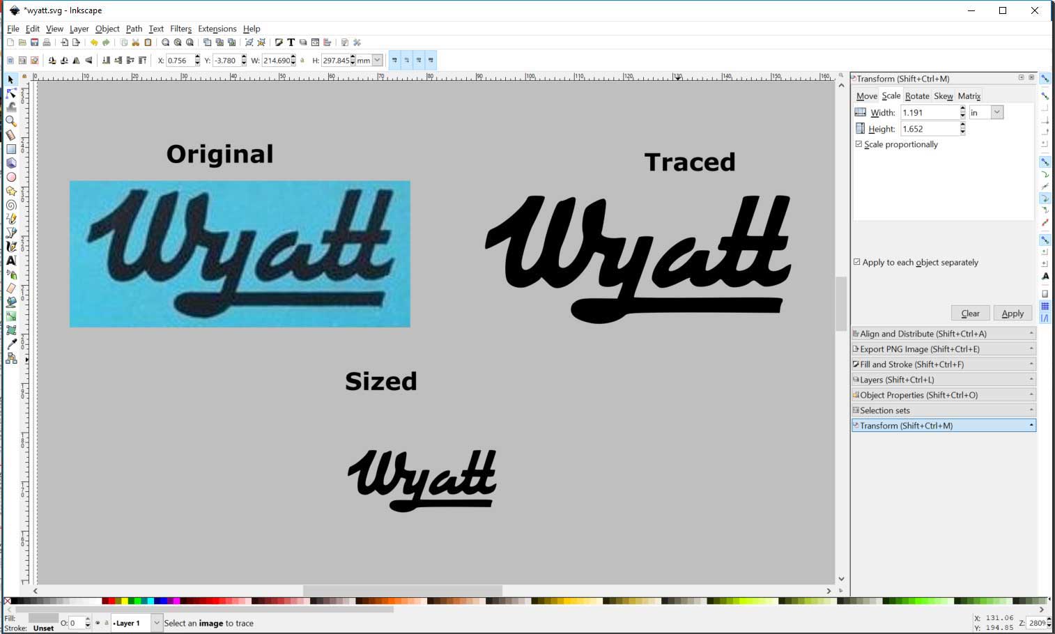Click the Paste clipboard icon
Image resolution: width=1055 pixels, height=634 pixels.
click(x=148, y=42)
